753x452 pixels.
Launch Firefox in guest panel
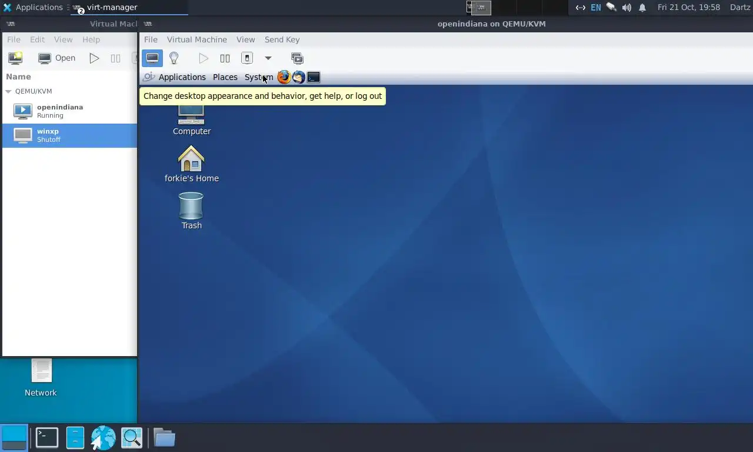[284, 77]
